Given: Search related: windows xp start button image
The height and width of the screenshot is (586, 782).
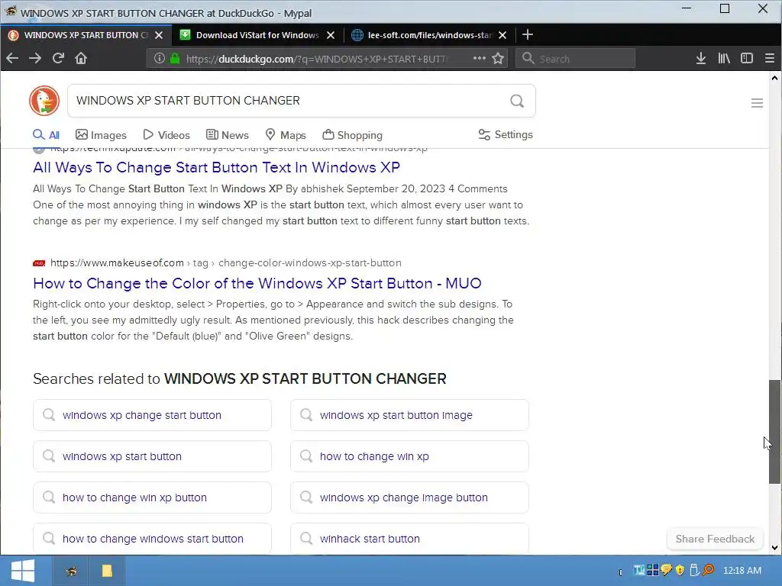Looking at the screenshot, I should 409,415.
